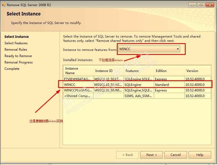217x165 pixels.
Task: Click WINCC row Instance ID MSSQL10_50.WI...
Action: (108, 84)
